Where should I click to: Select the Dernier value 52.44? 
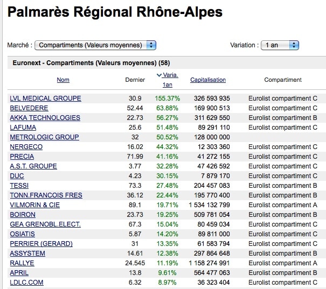pyautogui.click(x=135, y=108)
